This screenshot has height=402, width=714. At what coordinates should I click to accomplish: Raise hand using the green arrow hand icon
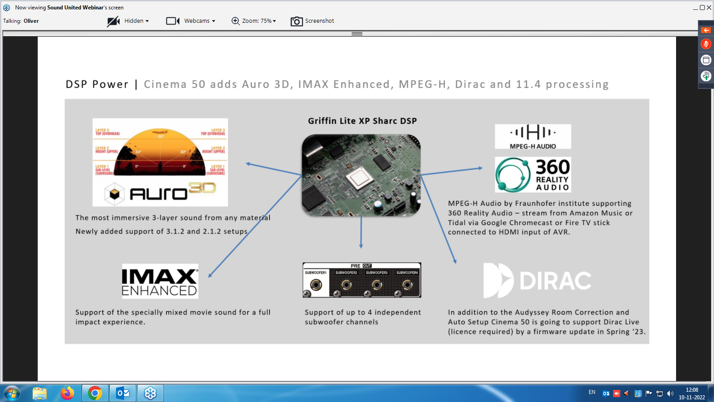click(x=706, y=76)
